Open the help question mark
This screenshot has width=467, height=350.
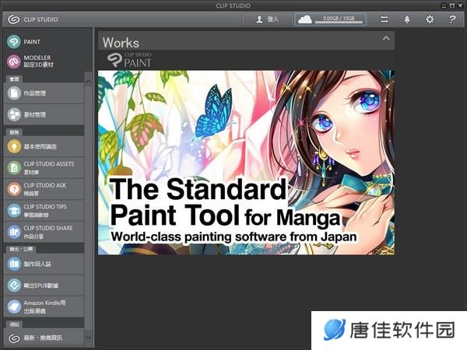click(x=452, y=19)
